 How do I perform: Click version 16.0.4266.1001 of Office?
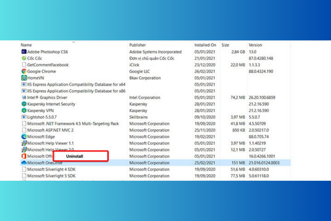262,156
